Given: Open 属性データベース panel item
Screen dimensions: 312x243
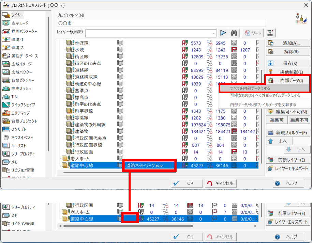Looking at the screenshot, I should coord(24,56).
